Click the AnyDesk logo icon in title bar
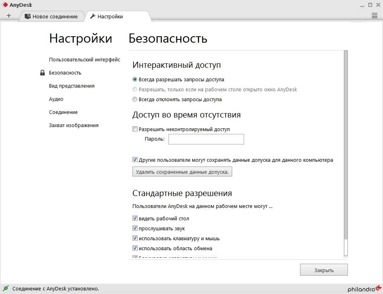Image resolution: width=383 pixels, height=294 pixels. click(5, 5)
